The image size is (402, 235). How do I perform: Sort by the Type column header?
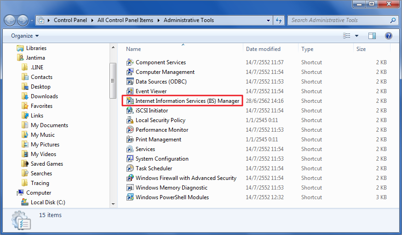[x=307, y=49]
